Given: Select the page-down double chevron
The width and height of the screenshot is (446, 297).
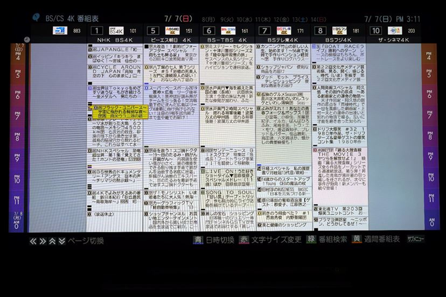Looking at the screenshot, I should coord(62,241).
